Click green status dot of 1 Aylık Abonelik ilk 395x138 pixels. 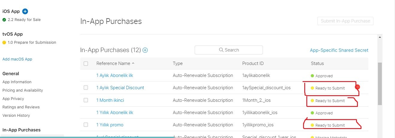click(x=312, y=76)
